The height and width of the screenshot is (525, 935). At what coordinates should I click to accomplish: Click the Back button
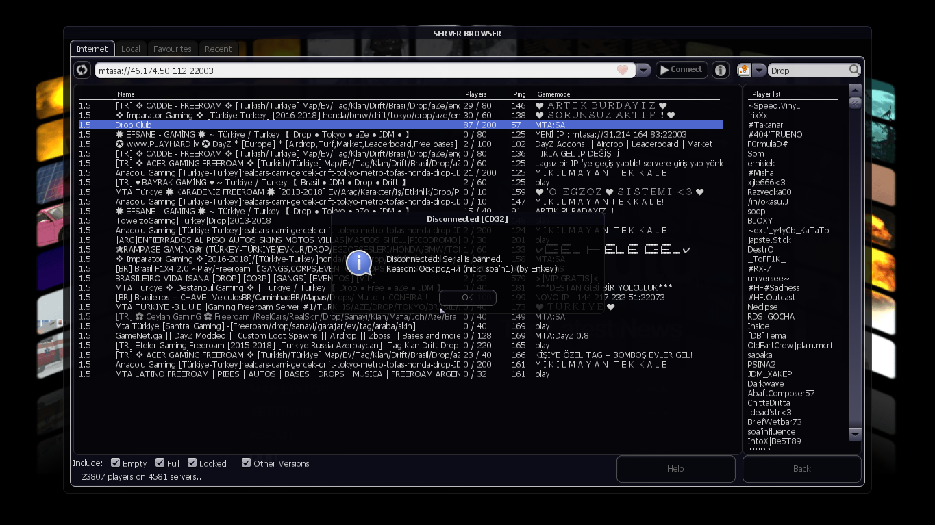click(x=801, y=469)
